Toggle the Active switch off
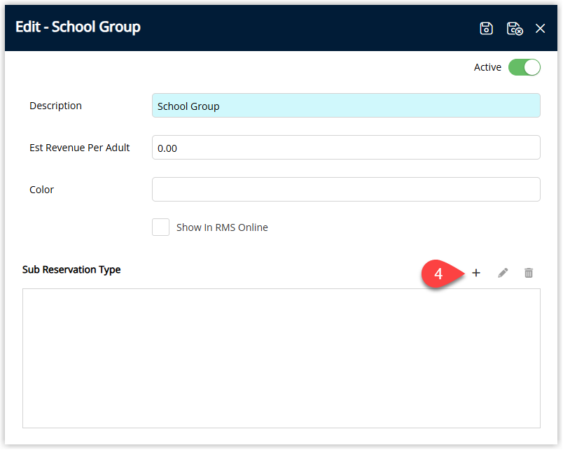563x450 pixels. click(x=524, y=67)
